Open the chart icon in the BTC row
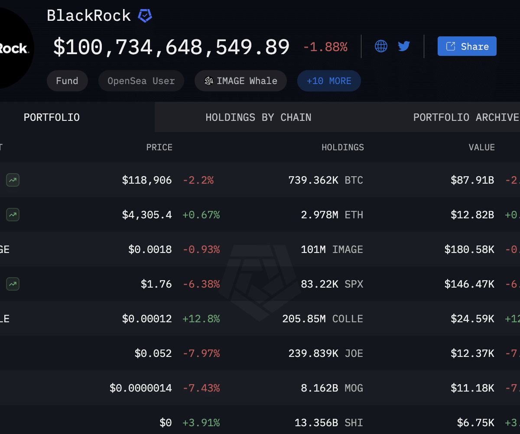The width and height of the screenshot is (520, 434). pyautogui.click(x=13, y=180)
